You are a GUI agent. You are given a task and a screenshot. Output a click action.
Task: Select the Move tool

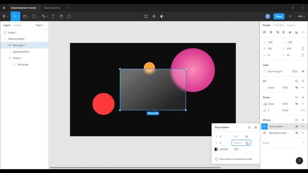[14, 16]
